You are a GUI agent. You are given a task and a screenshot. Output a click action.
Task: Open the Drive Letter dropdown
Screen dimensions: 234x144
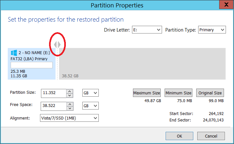147,30
